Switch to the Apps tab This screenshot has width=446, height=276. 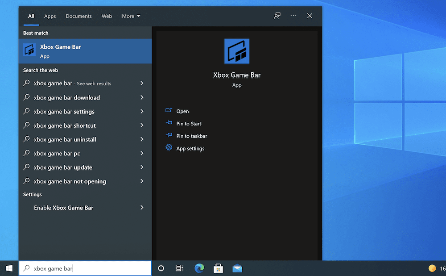pyautogui.click(x=50, y=16)
